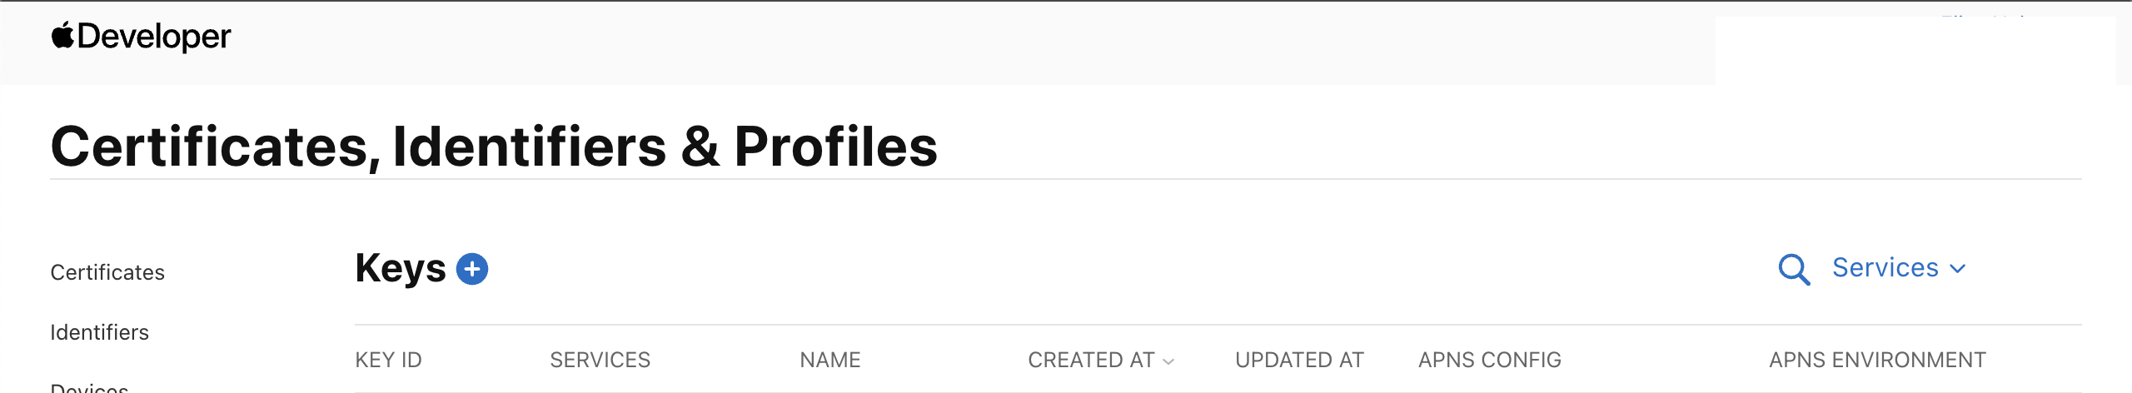2132x393 pixels.
Task: Go to Certificates in the sidebar
Action: point(107,272)
